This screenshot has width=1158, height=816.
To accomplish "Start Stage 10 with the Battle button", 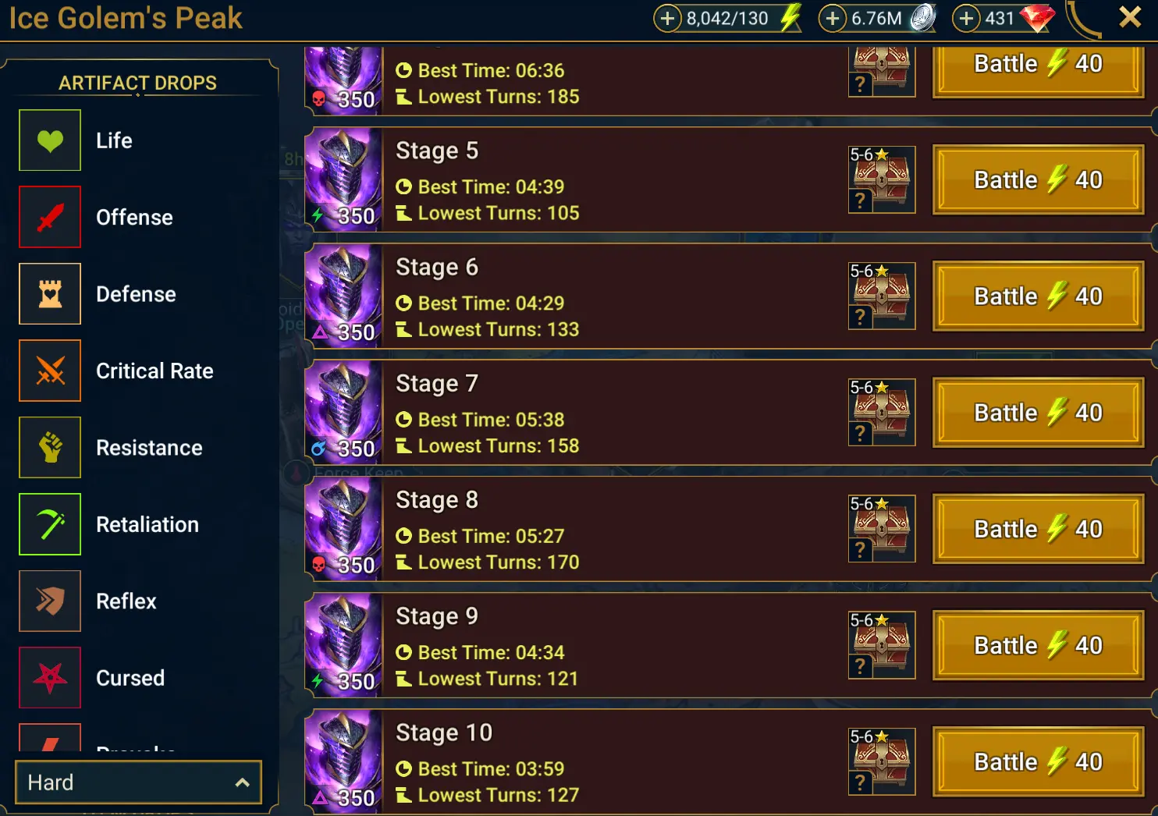I will coord(1039,762).
